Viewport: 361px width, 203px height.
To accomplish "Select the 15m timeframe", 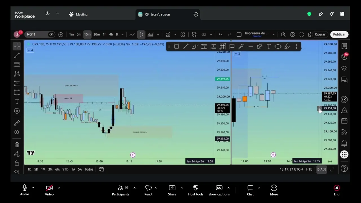I will point(87,34).
